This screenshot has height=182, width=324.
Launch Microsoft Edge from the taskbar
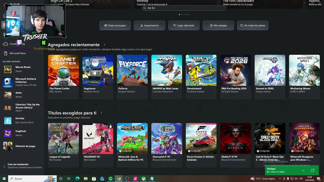pos(77,179)
